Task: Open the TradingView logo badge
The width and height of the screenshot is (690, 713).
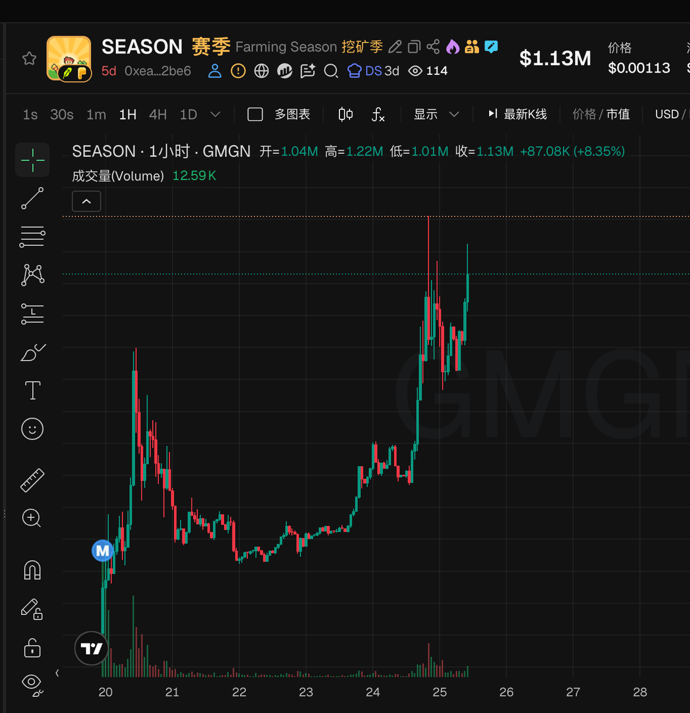Action: tap(92, 648)
